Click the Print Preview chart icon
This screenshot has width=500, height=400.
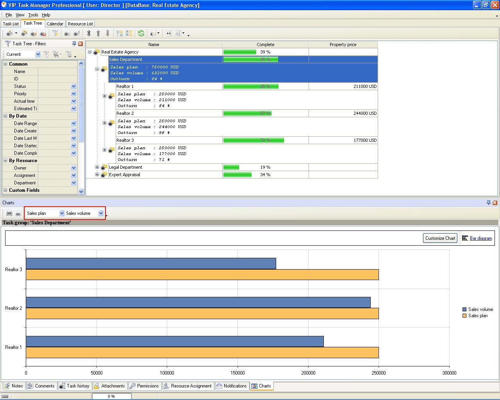[x=18, y=213]
